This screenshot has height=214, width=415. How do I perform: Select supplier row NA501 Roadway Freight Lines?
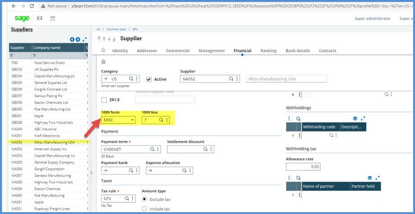[x=49, y=209]
